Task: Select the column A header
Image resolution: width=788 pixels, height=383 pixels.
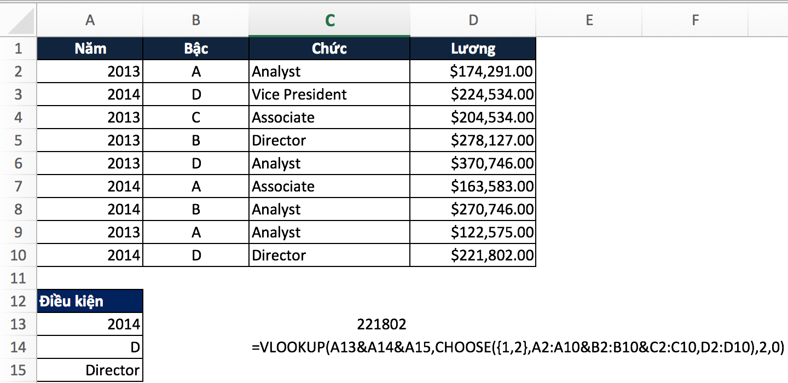Action: click(90, 21)
